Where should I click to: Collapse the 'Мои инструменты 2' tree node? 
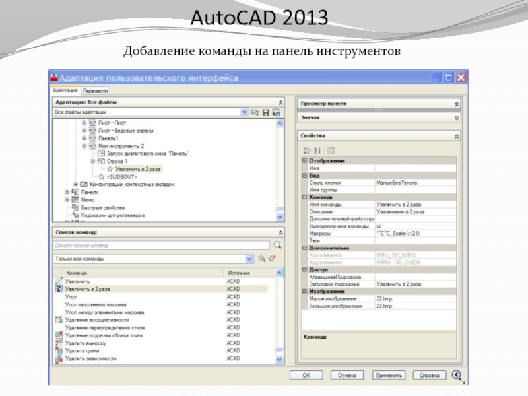click(x=84, y=145)
